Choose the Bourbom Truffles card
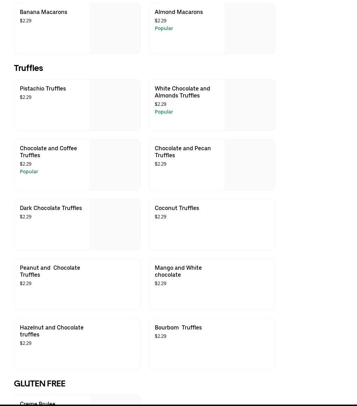The image size is (357, 406). pyautogui.click(x=212, y=344)
